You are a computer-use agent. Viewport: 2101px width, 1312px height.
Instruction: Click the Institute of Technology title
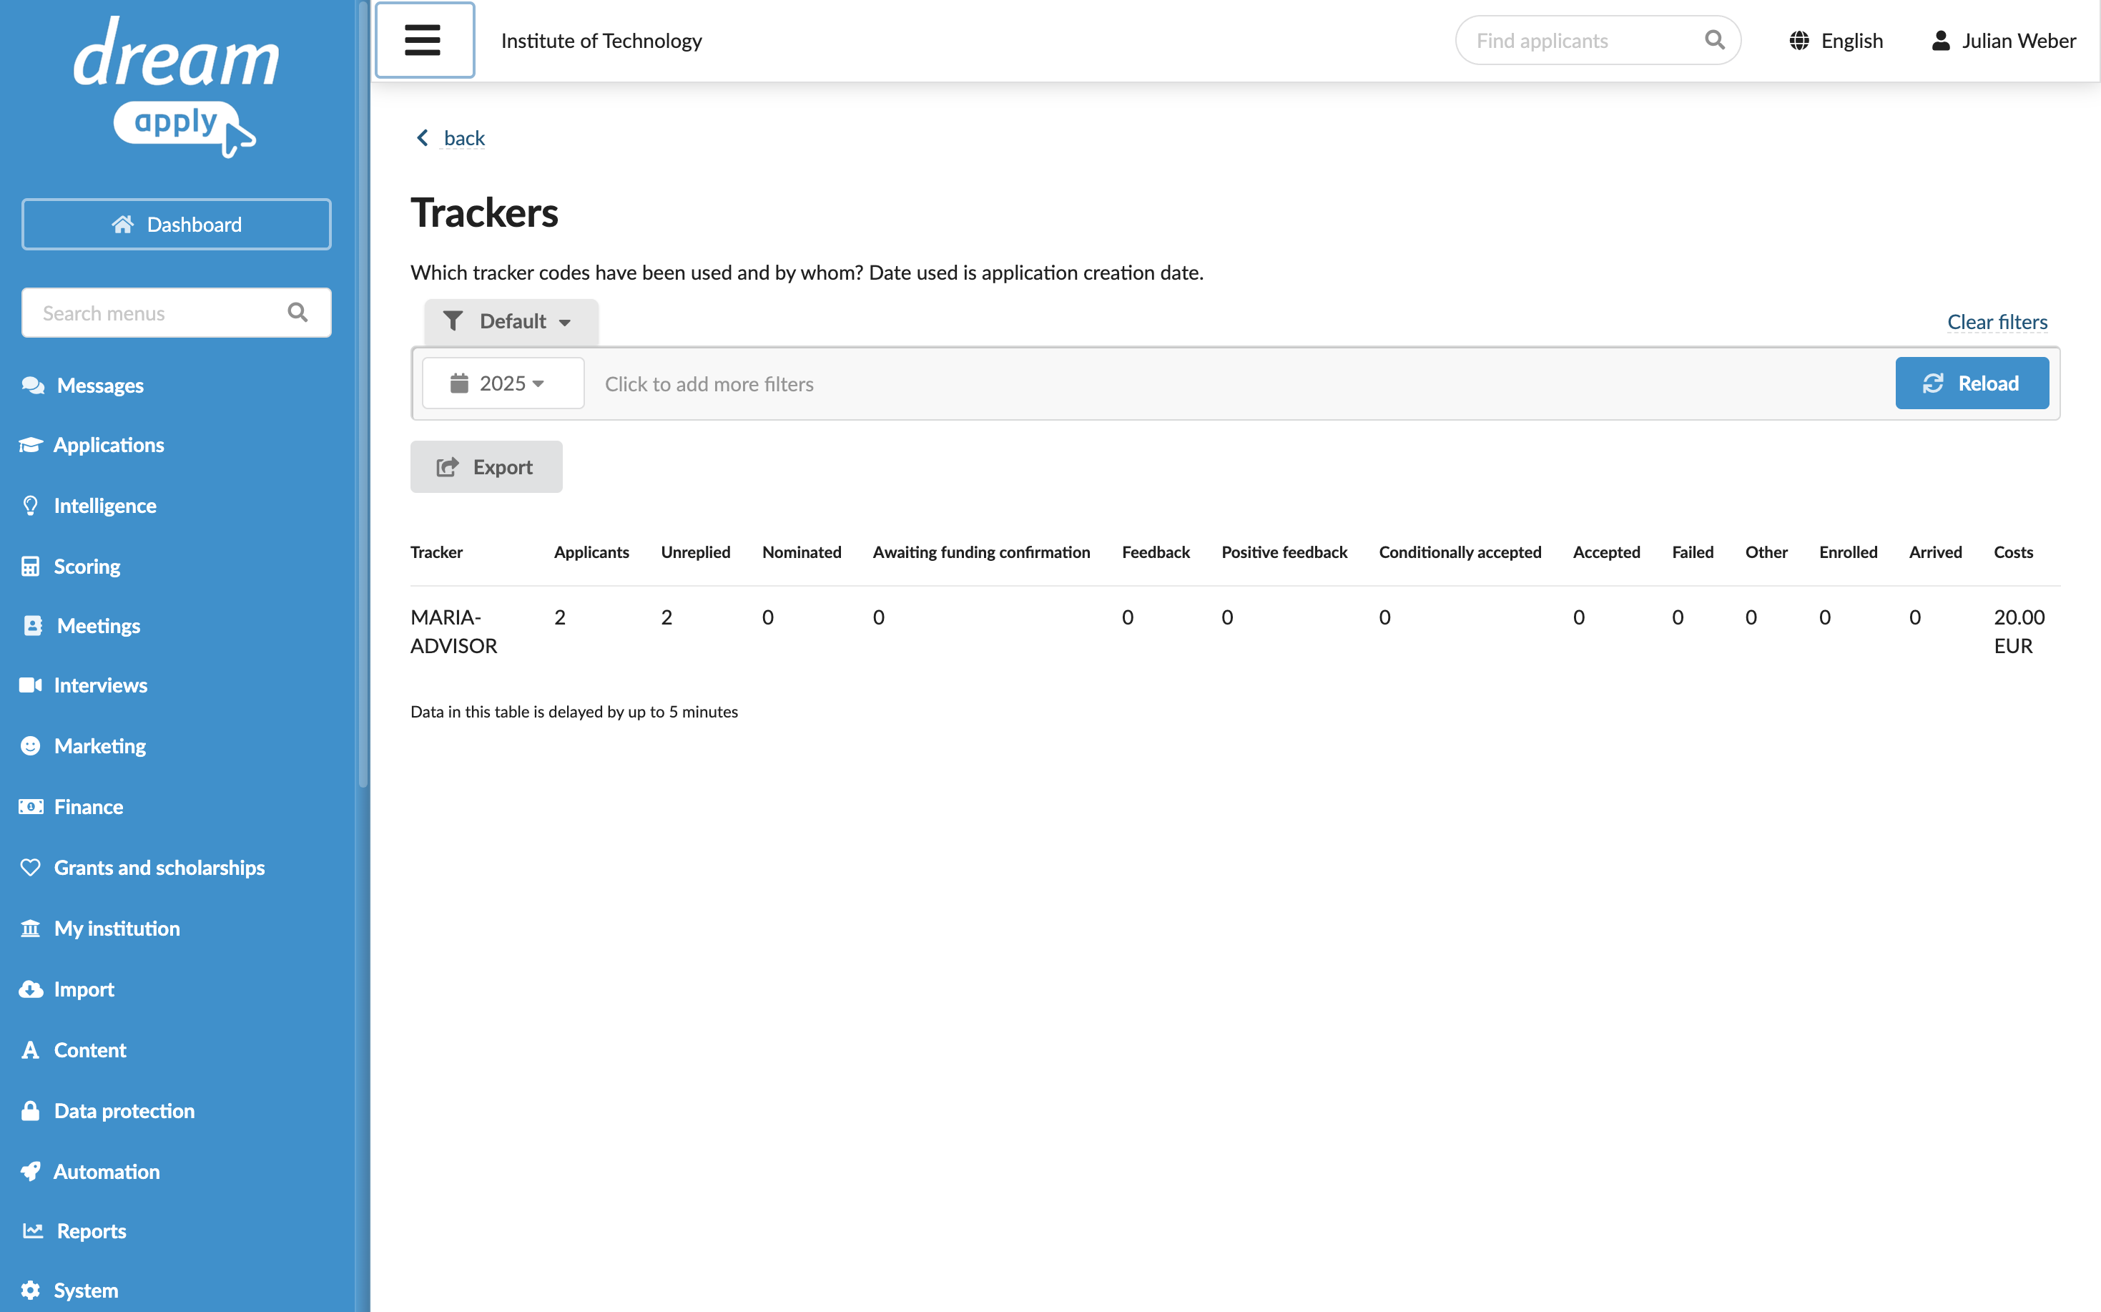(x=601, y=41)
